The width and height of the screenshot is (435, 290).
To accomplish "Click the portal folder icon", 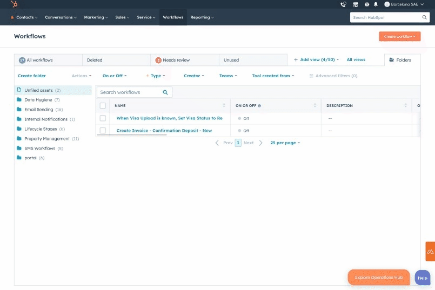I will pyautogui.click(x=19, y=158).
